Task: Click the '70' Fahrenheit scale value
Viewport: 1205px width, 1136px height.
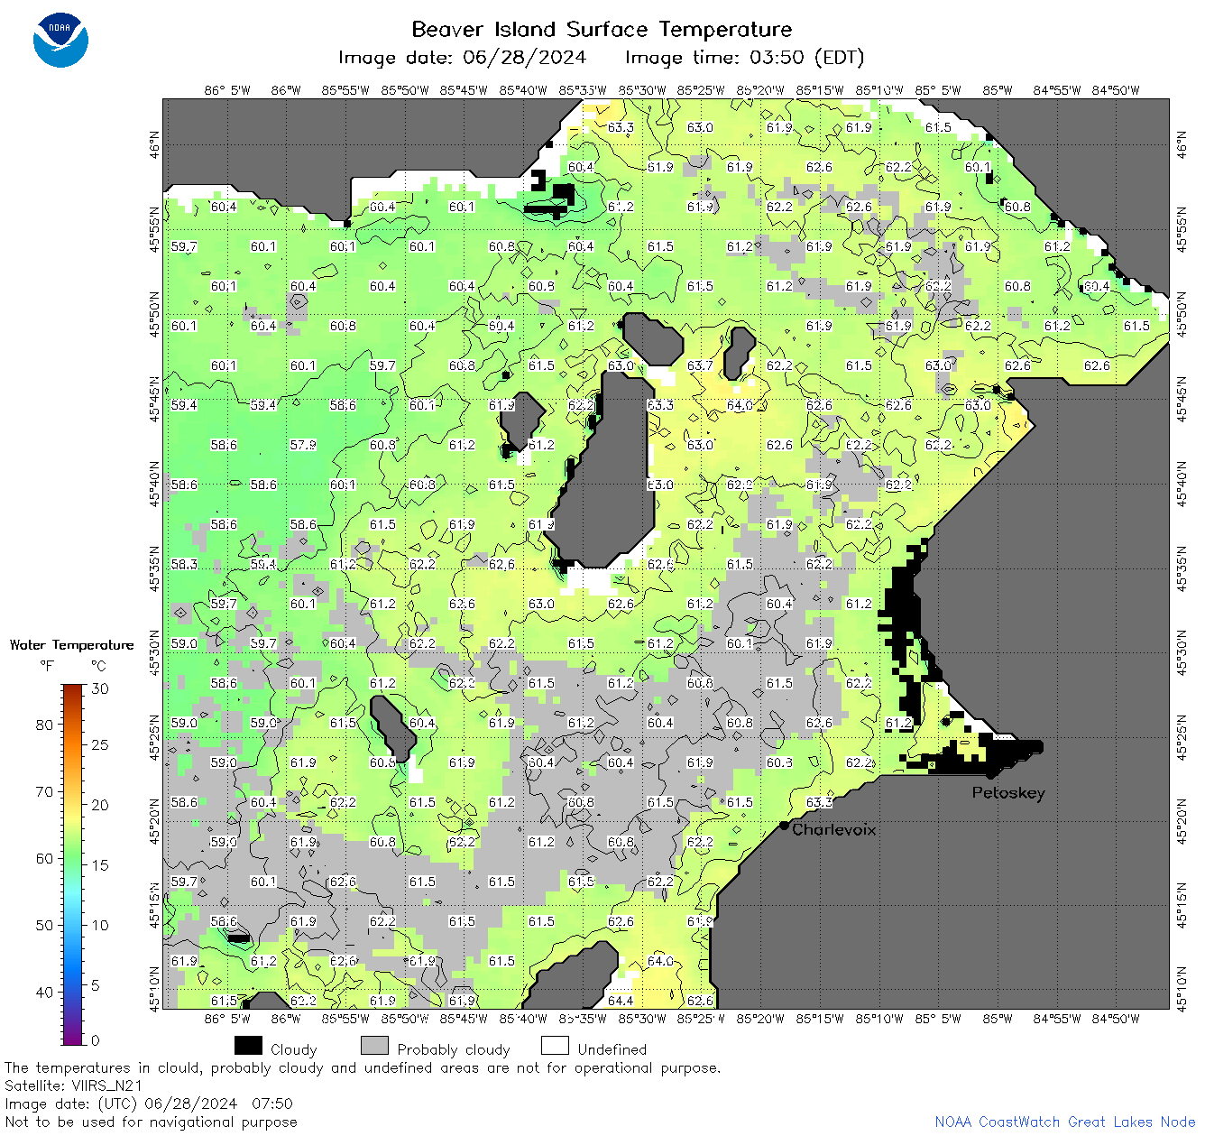Action: [44, 791]
